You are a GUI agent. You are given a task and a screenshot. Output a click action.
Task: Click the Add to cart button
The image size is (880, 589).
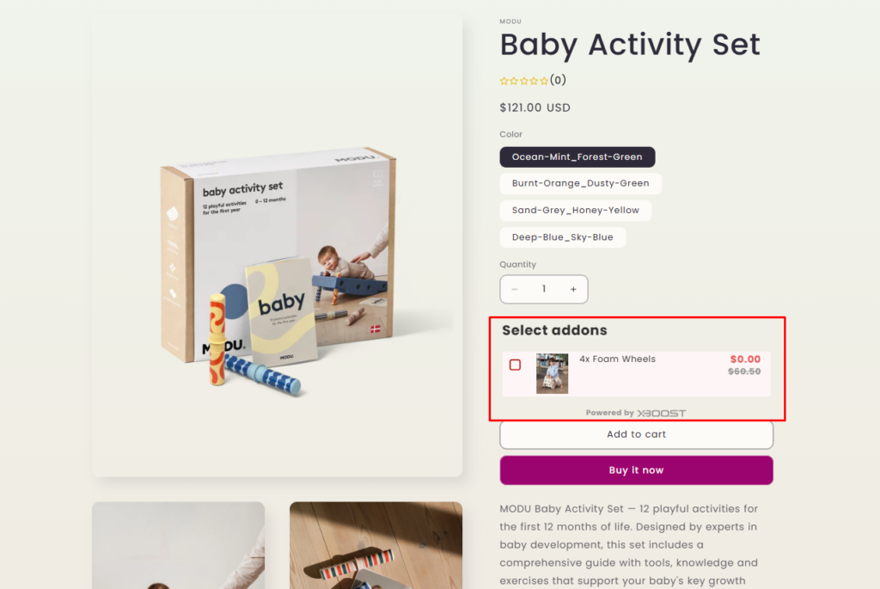pyautogui.click(x=636, y=434)
